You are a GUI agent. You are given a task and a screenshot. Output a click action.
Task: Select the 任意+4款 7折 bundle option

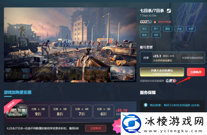82,112
